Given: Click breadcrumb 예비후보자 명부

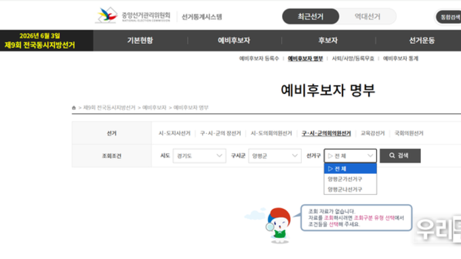Looking at the screenshot, I should click(191, 108).
